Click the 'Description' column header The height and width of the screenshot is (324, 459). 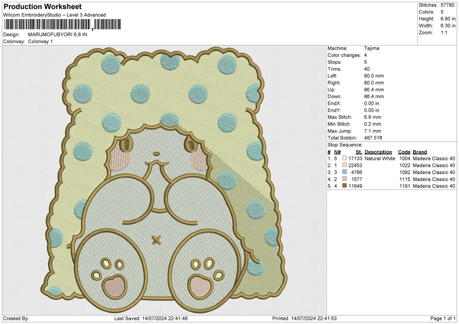pos(378,152)
